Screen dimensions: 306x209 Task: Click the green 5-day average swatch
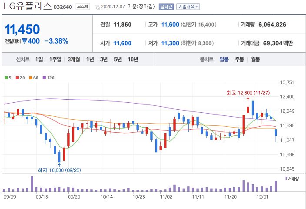pos(6,78)
